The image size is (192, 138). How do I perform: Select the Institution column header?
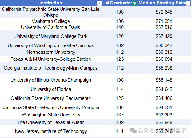tap(51, 3)
